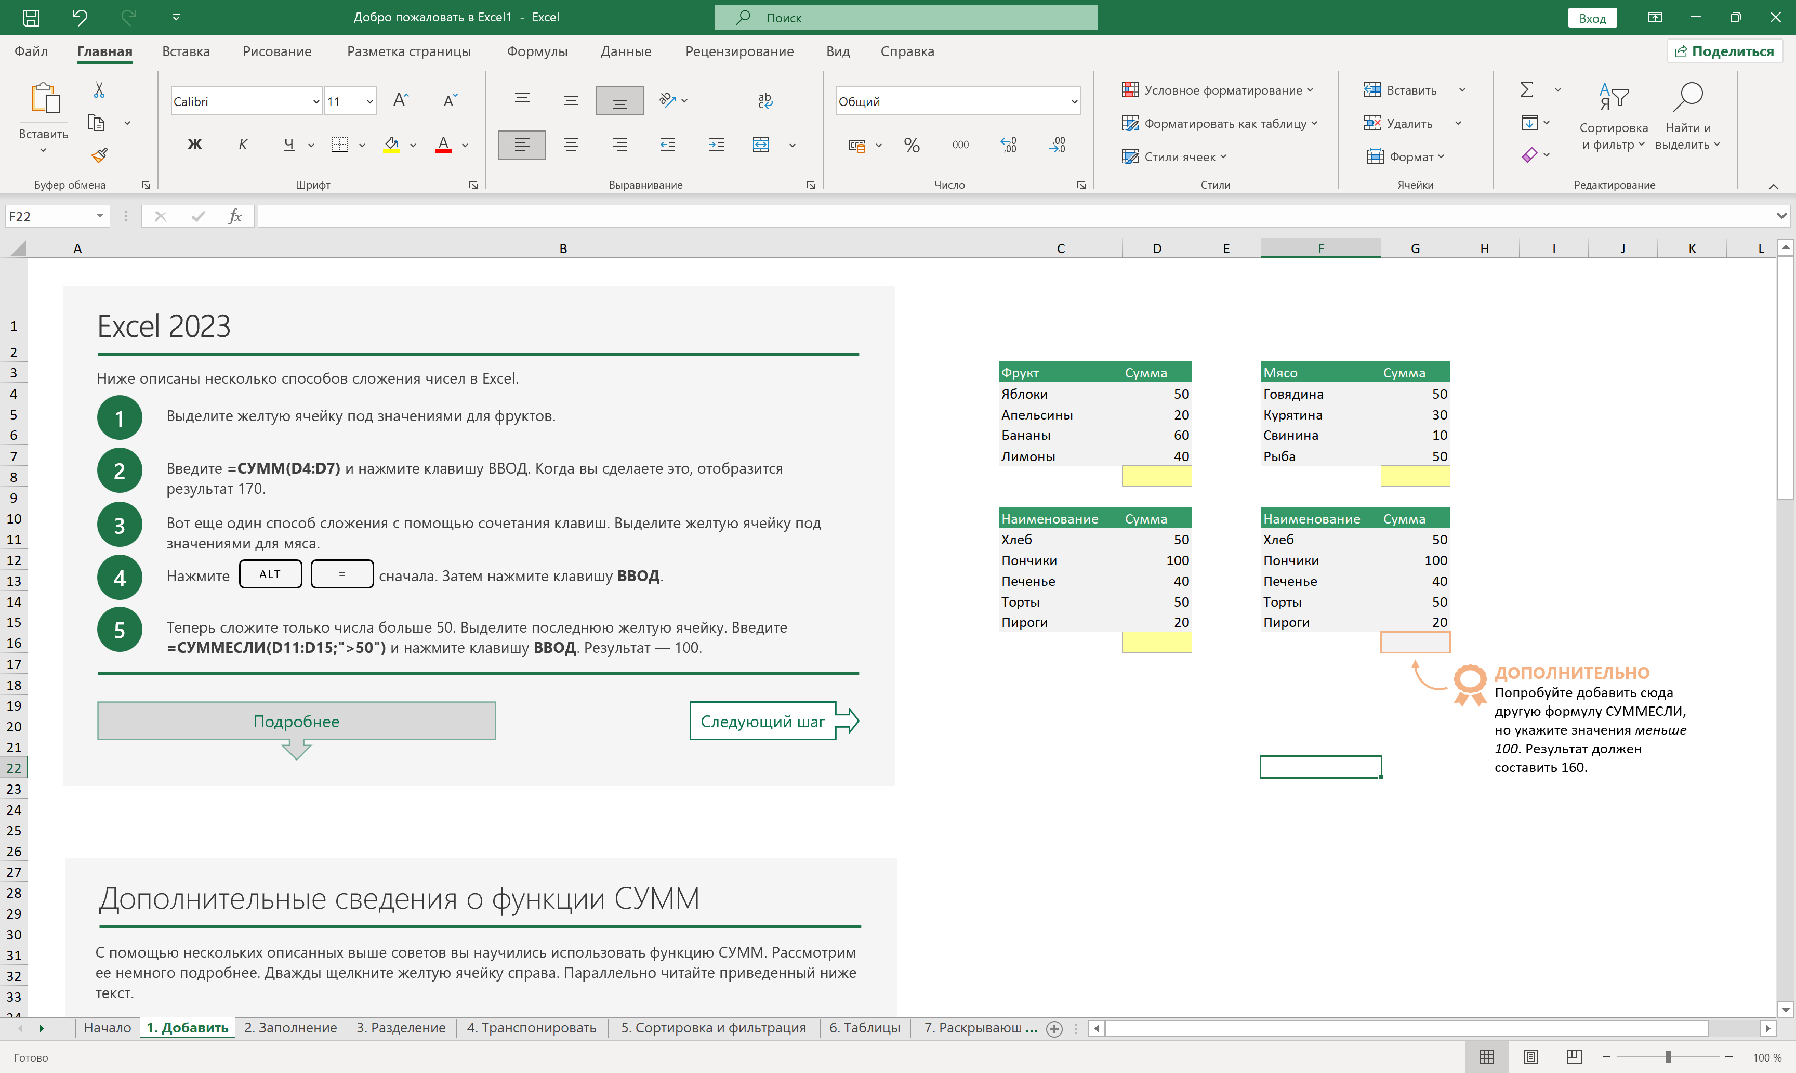Click the Вход sign-in button
Screen dimensions: 1796x1073
click(1592, 18)
